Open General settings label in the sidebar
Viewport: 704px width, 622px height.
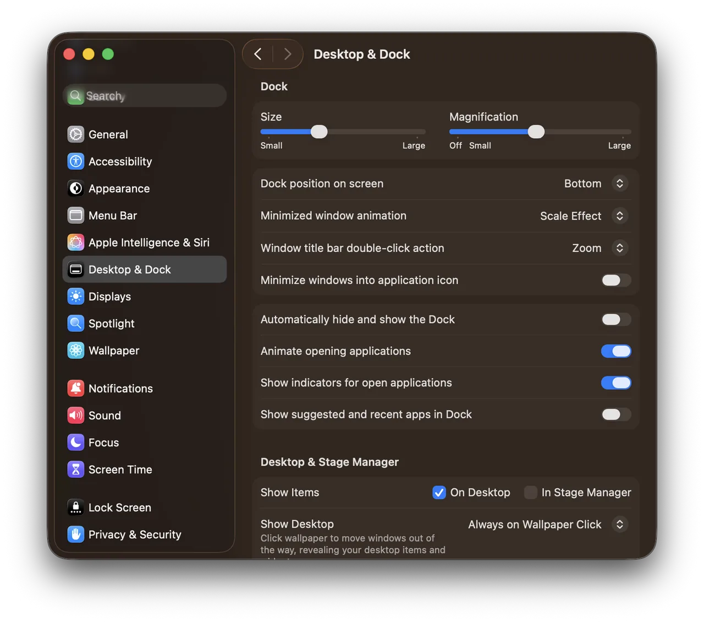click(108, 134)
